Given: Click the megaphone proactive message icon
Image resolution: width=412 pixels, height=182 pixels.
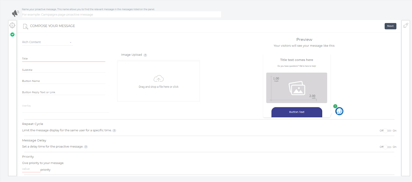Looking at the screenshot, I should click(15, 13).
